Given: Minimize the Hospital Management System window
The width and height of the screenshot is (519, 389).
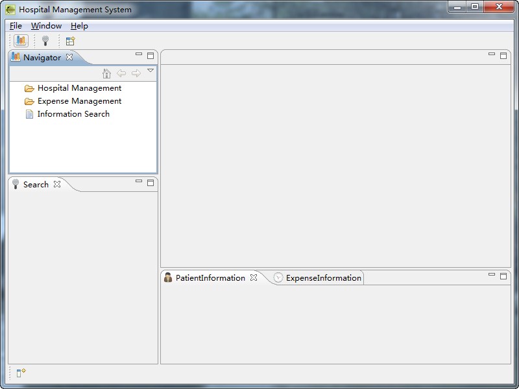Looking at the screenshot, I should [x=457, y=7].
